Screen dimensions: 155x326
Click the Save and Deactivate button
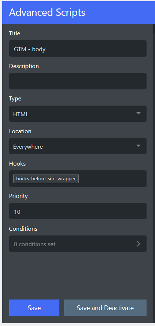(105, 308)
